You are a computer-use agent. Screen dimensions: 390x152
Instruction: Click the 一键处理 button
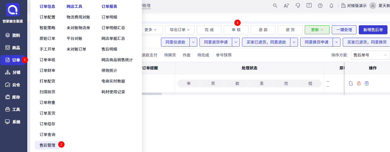point(344,30)
